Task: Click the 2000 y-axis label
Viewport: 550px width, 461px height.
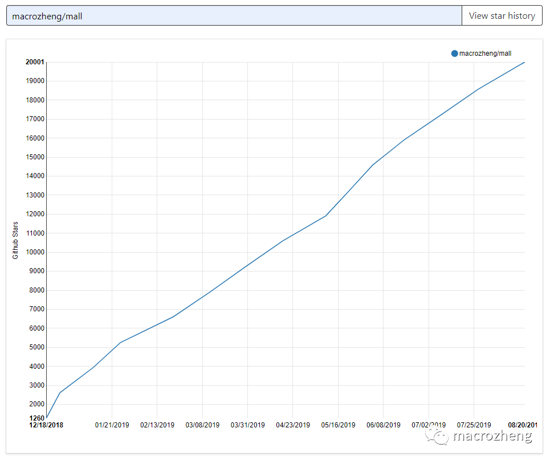Action: [x=36, y=404]
